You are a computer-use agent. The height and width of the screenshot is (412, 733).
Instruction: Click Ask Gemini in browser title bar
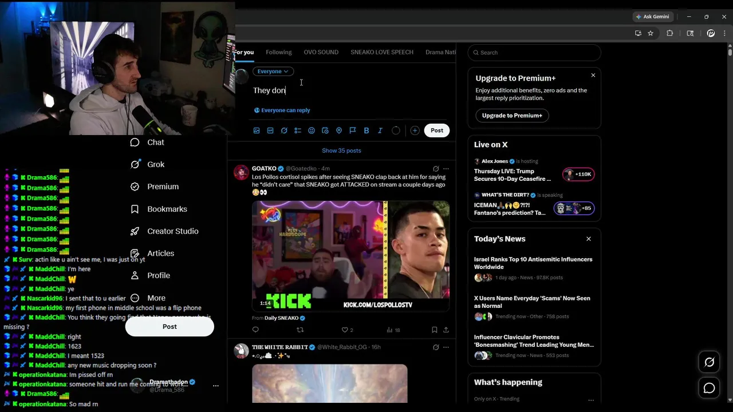[652, 17]
